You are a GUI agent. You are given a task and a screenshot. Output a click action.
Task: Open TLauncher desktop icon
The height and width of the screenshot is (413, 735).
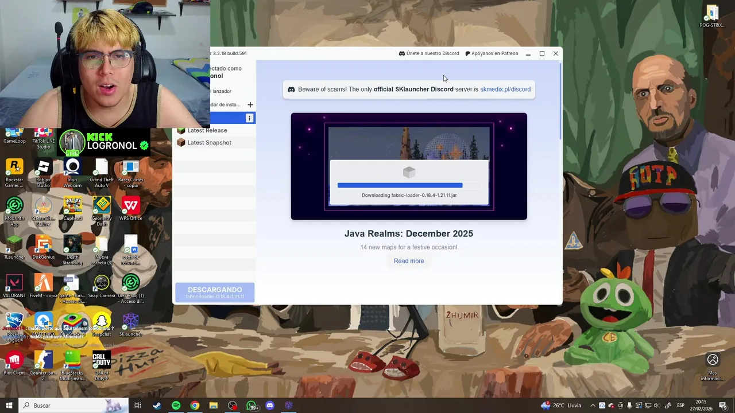click(x=14, y=247)
